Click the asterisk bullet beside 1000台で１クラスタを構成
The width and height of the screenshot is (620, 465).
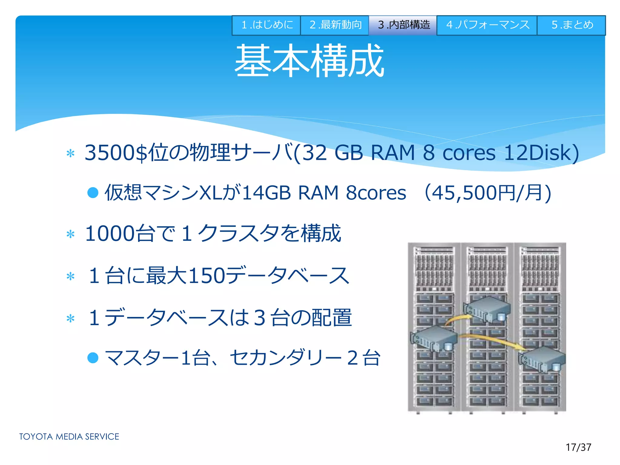(x=71, y=234)
